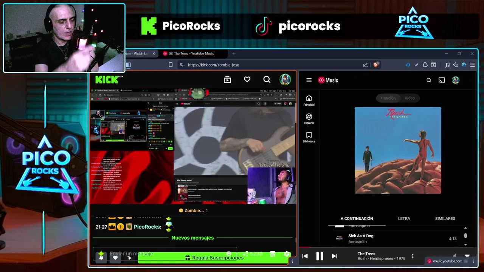Screen dimensions: 484x272
Task: Pause the song The Trees
Action: pyautogui.click(x=320, y=256)
